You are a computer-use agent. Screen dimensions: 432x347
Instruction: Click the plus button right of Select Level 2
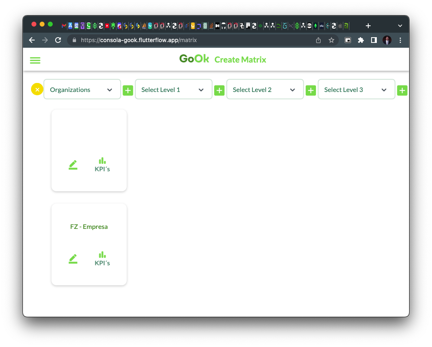(x=311, y=90)
